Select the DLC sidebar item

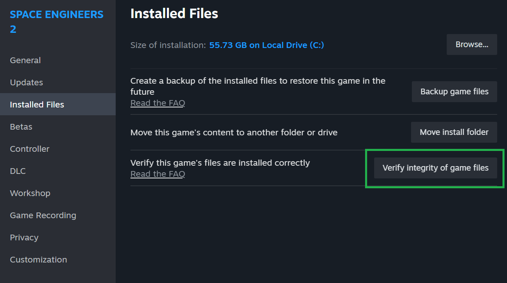[x=18, y=171]
